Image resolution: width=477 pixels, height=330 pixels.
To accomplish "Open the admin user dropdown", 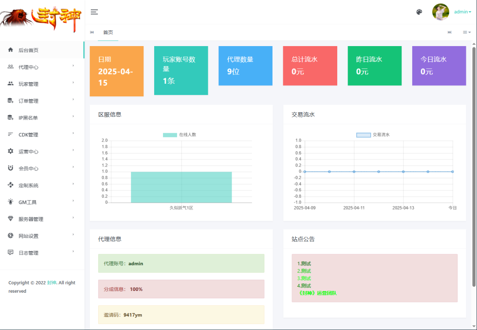I will point(463,12).
